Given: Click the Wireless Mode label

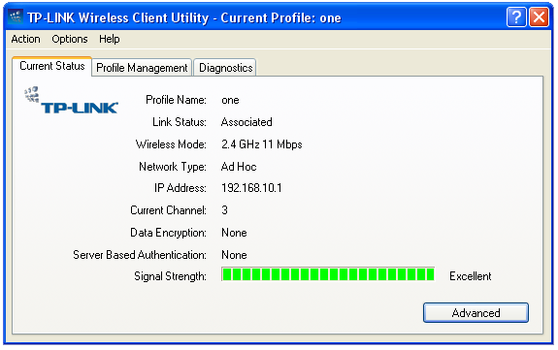Looking at the screenshot, I should 171,144.
